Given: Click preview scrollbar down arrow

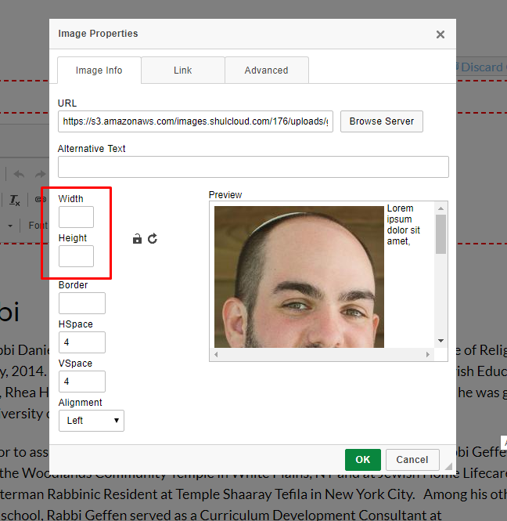Looking at the screenshot, I should (x=440, y=342).
